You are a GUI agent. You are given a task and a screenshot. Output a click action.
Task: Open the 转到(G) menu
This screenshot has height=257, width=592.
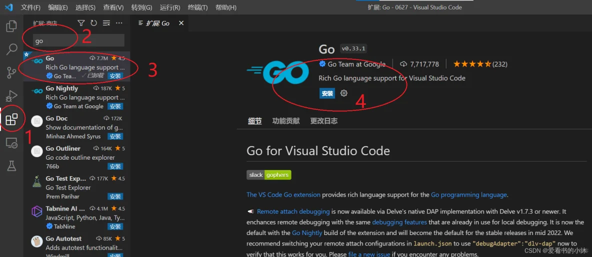pos(141,7)
